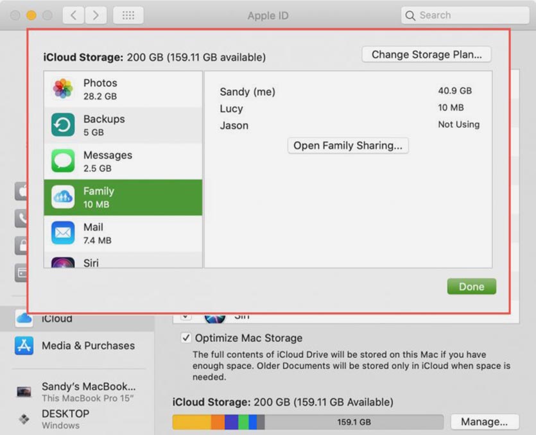Viewport: 536px width, 435px height.
Task: Click the minimize yellow window button
Action: [31, 15]
